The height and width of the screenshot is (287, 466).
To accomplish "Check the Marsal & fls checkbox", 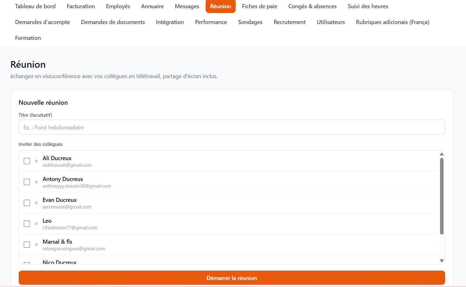I will [x=27, y=245].
